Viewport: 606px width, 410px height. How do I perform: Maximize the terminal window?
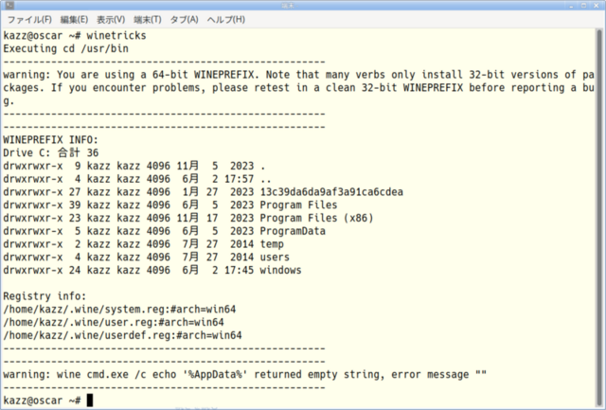(x=584, y=6)
